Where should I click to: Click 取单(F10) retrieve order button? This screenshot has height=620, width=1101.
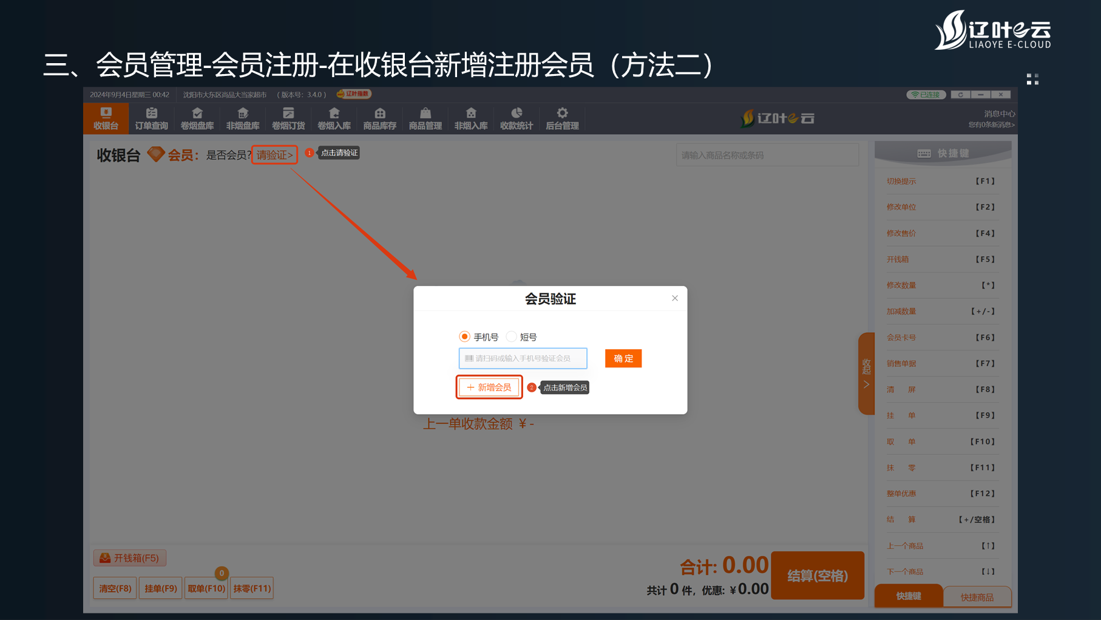click(206, 588)
